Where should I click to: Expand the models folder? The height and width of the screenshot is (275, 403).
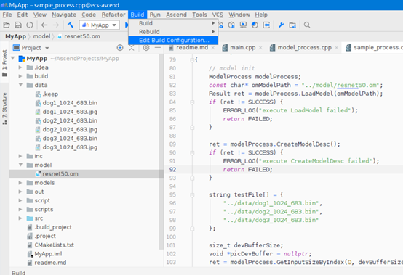[20, 183]
